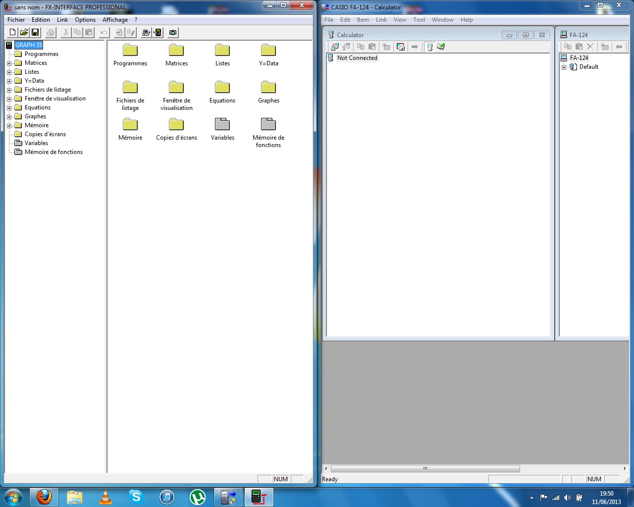Click the camera screen capture icon in FX-Interface
This screenshot has width=634, height=507.
pos(173,33)
